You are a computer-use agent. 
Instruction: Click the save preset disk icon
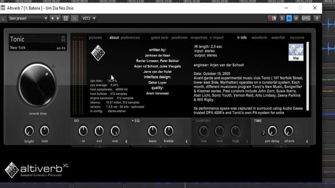pos(66,19)
